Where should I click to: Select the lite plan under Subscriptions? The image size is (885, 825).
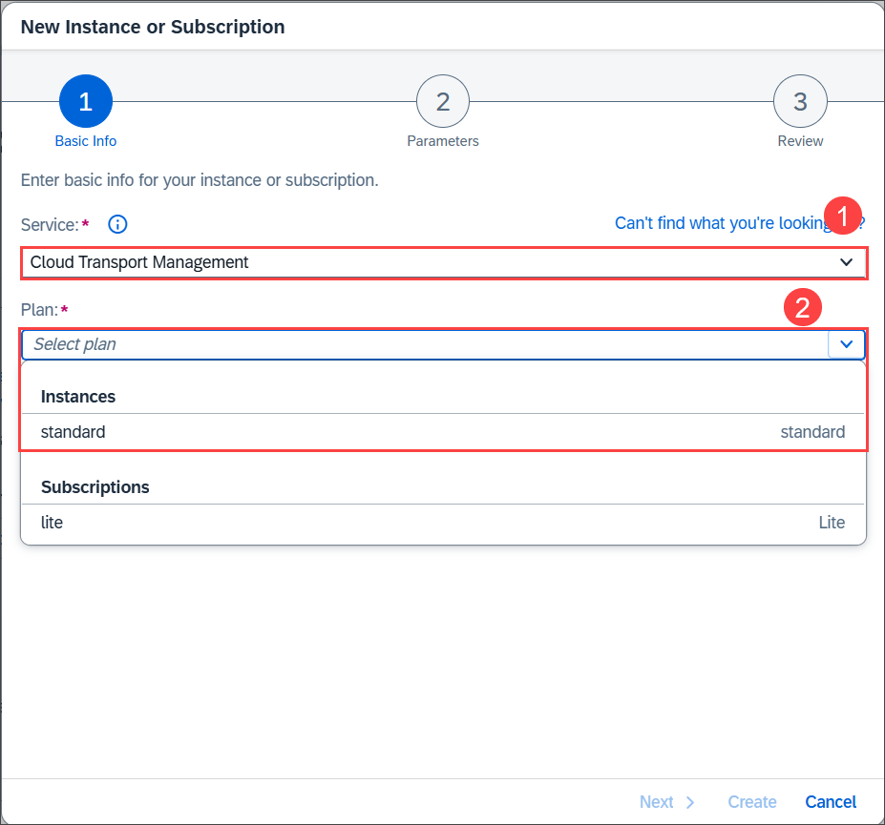click(x=443, y=522)
